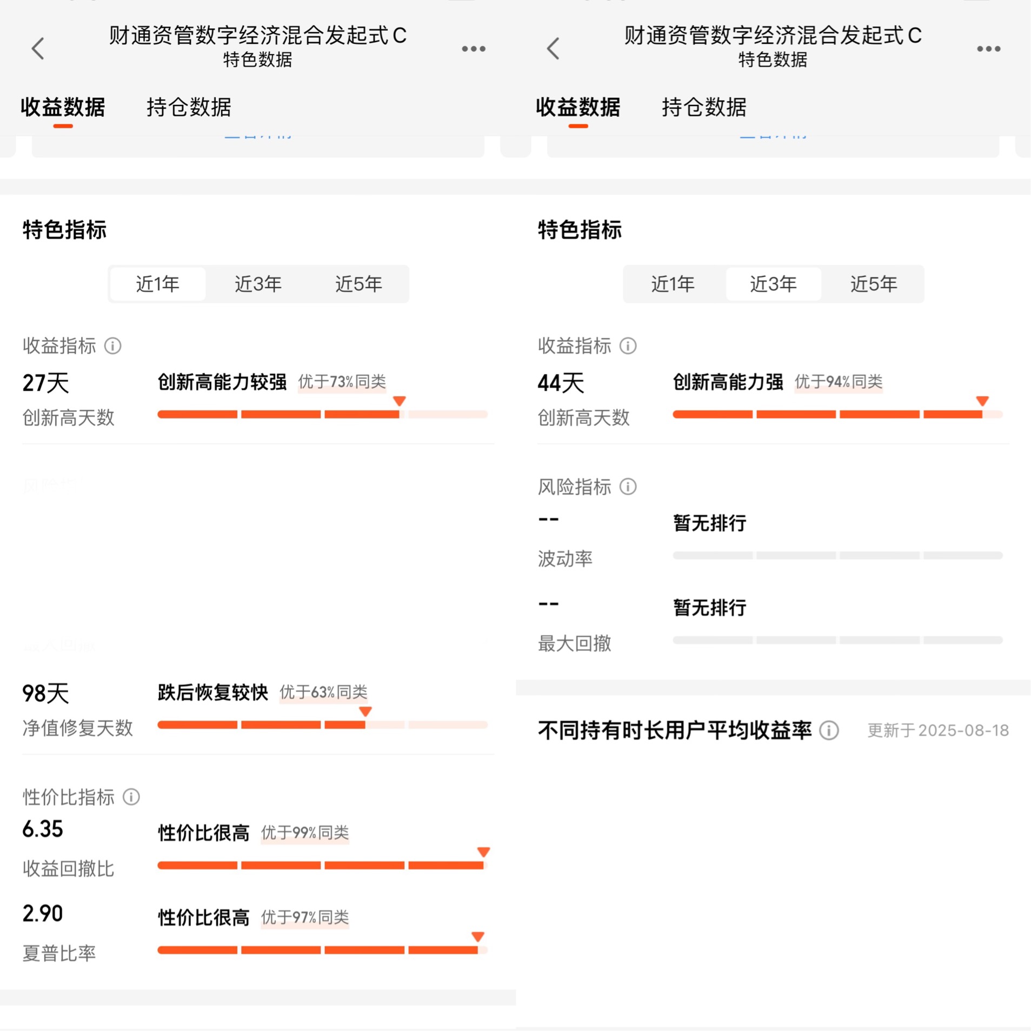The image size is (1031, 1031).
Task: Tap the 6.35 收益回撤比 progress bar
Action: [323, 865]
